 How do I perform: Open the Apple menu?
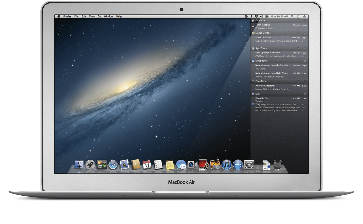pyautogui.click(x=59, y=16)
